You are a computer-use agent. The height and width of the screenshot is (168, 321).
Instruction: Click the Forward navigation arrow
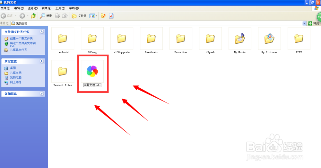click(22, 16)
